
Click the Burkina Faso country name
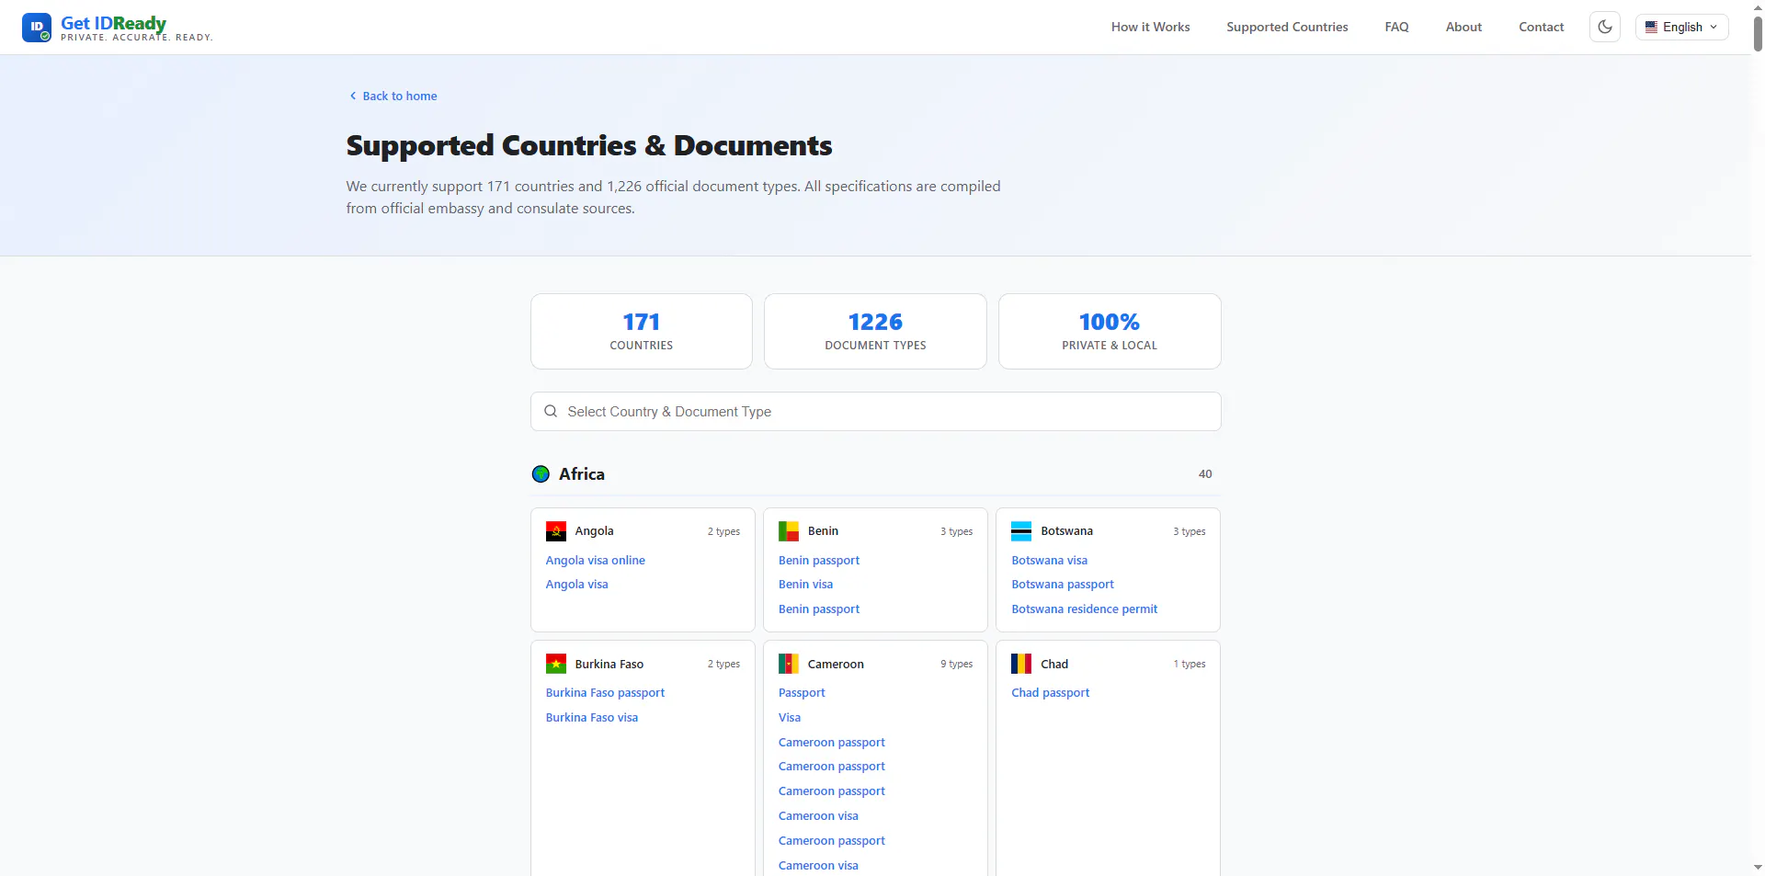609,664
